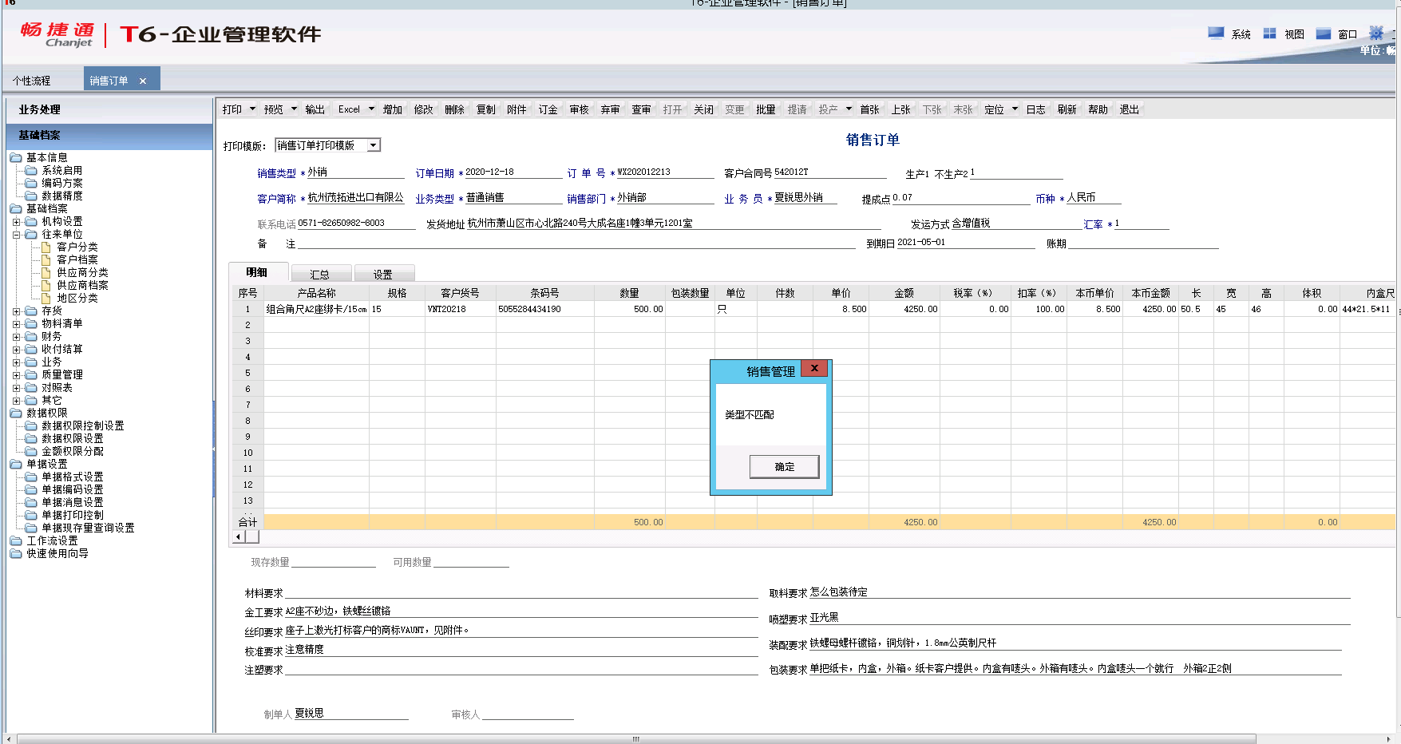Click the page icon beside 供应商档案
The width and height of the screenshot is (1401, 744).
pyautogui.click(x=46, y=285)
